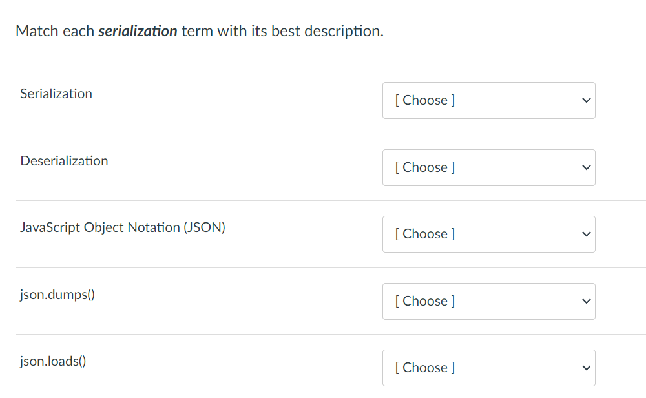
Task: Select the Serialization term label
Action: (56, 94)
